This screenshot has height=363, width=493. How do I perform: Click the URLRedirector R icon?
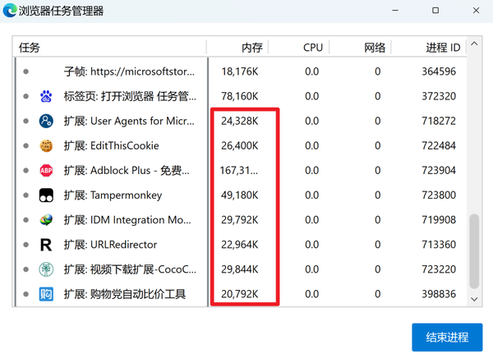point(46,245)
